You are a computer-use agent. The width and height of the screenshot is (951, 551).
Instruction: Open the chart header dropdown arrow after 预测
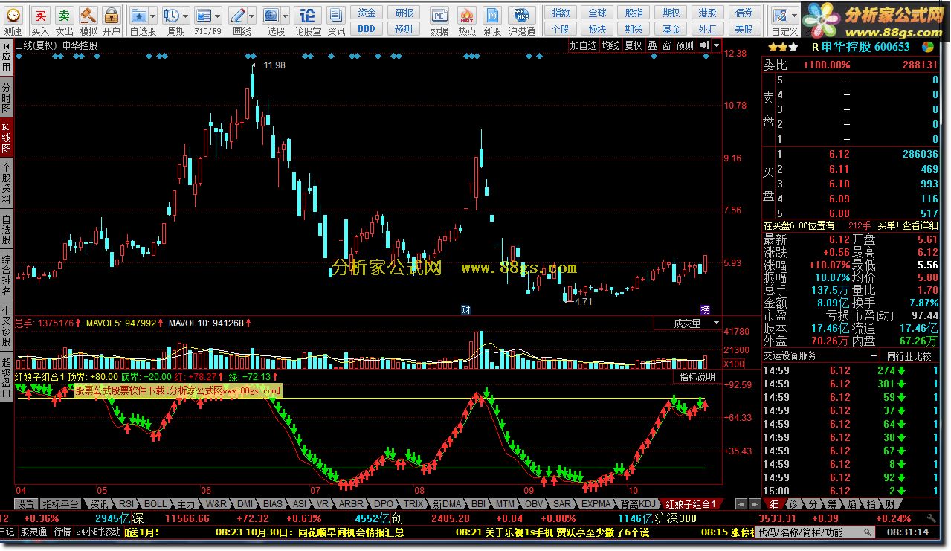716,45
